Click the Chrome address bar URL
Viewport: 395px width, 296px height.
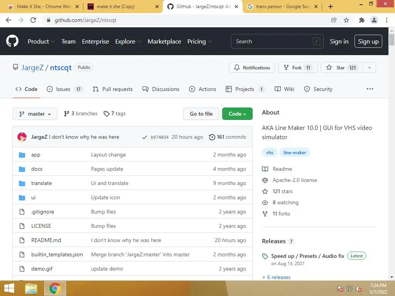point(85,20)
